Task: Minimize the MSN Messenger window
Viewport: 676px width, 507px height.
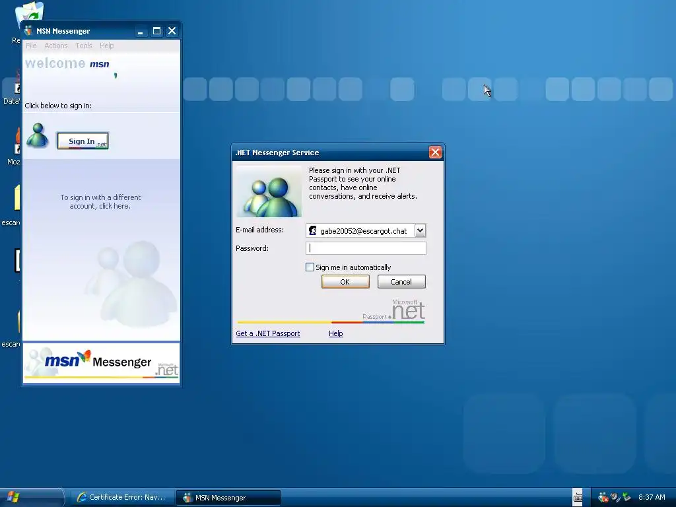Action: coord(140,31)
